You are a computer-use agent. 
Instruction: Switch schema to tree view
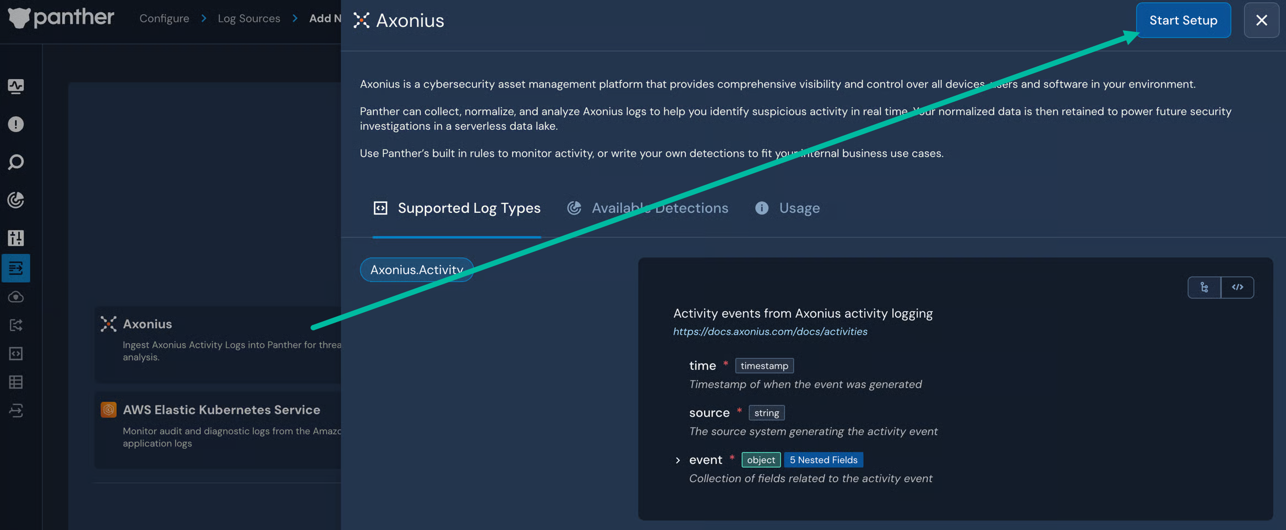coord(1204,288)
